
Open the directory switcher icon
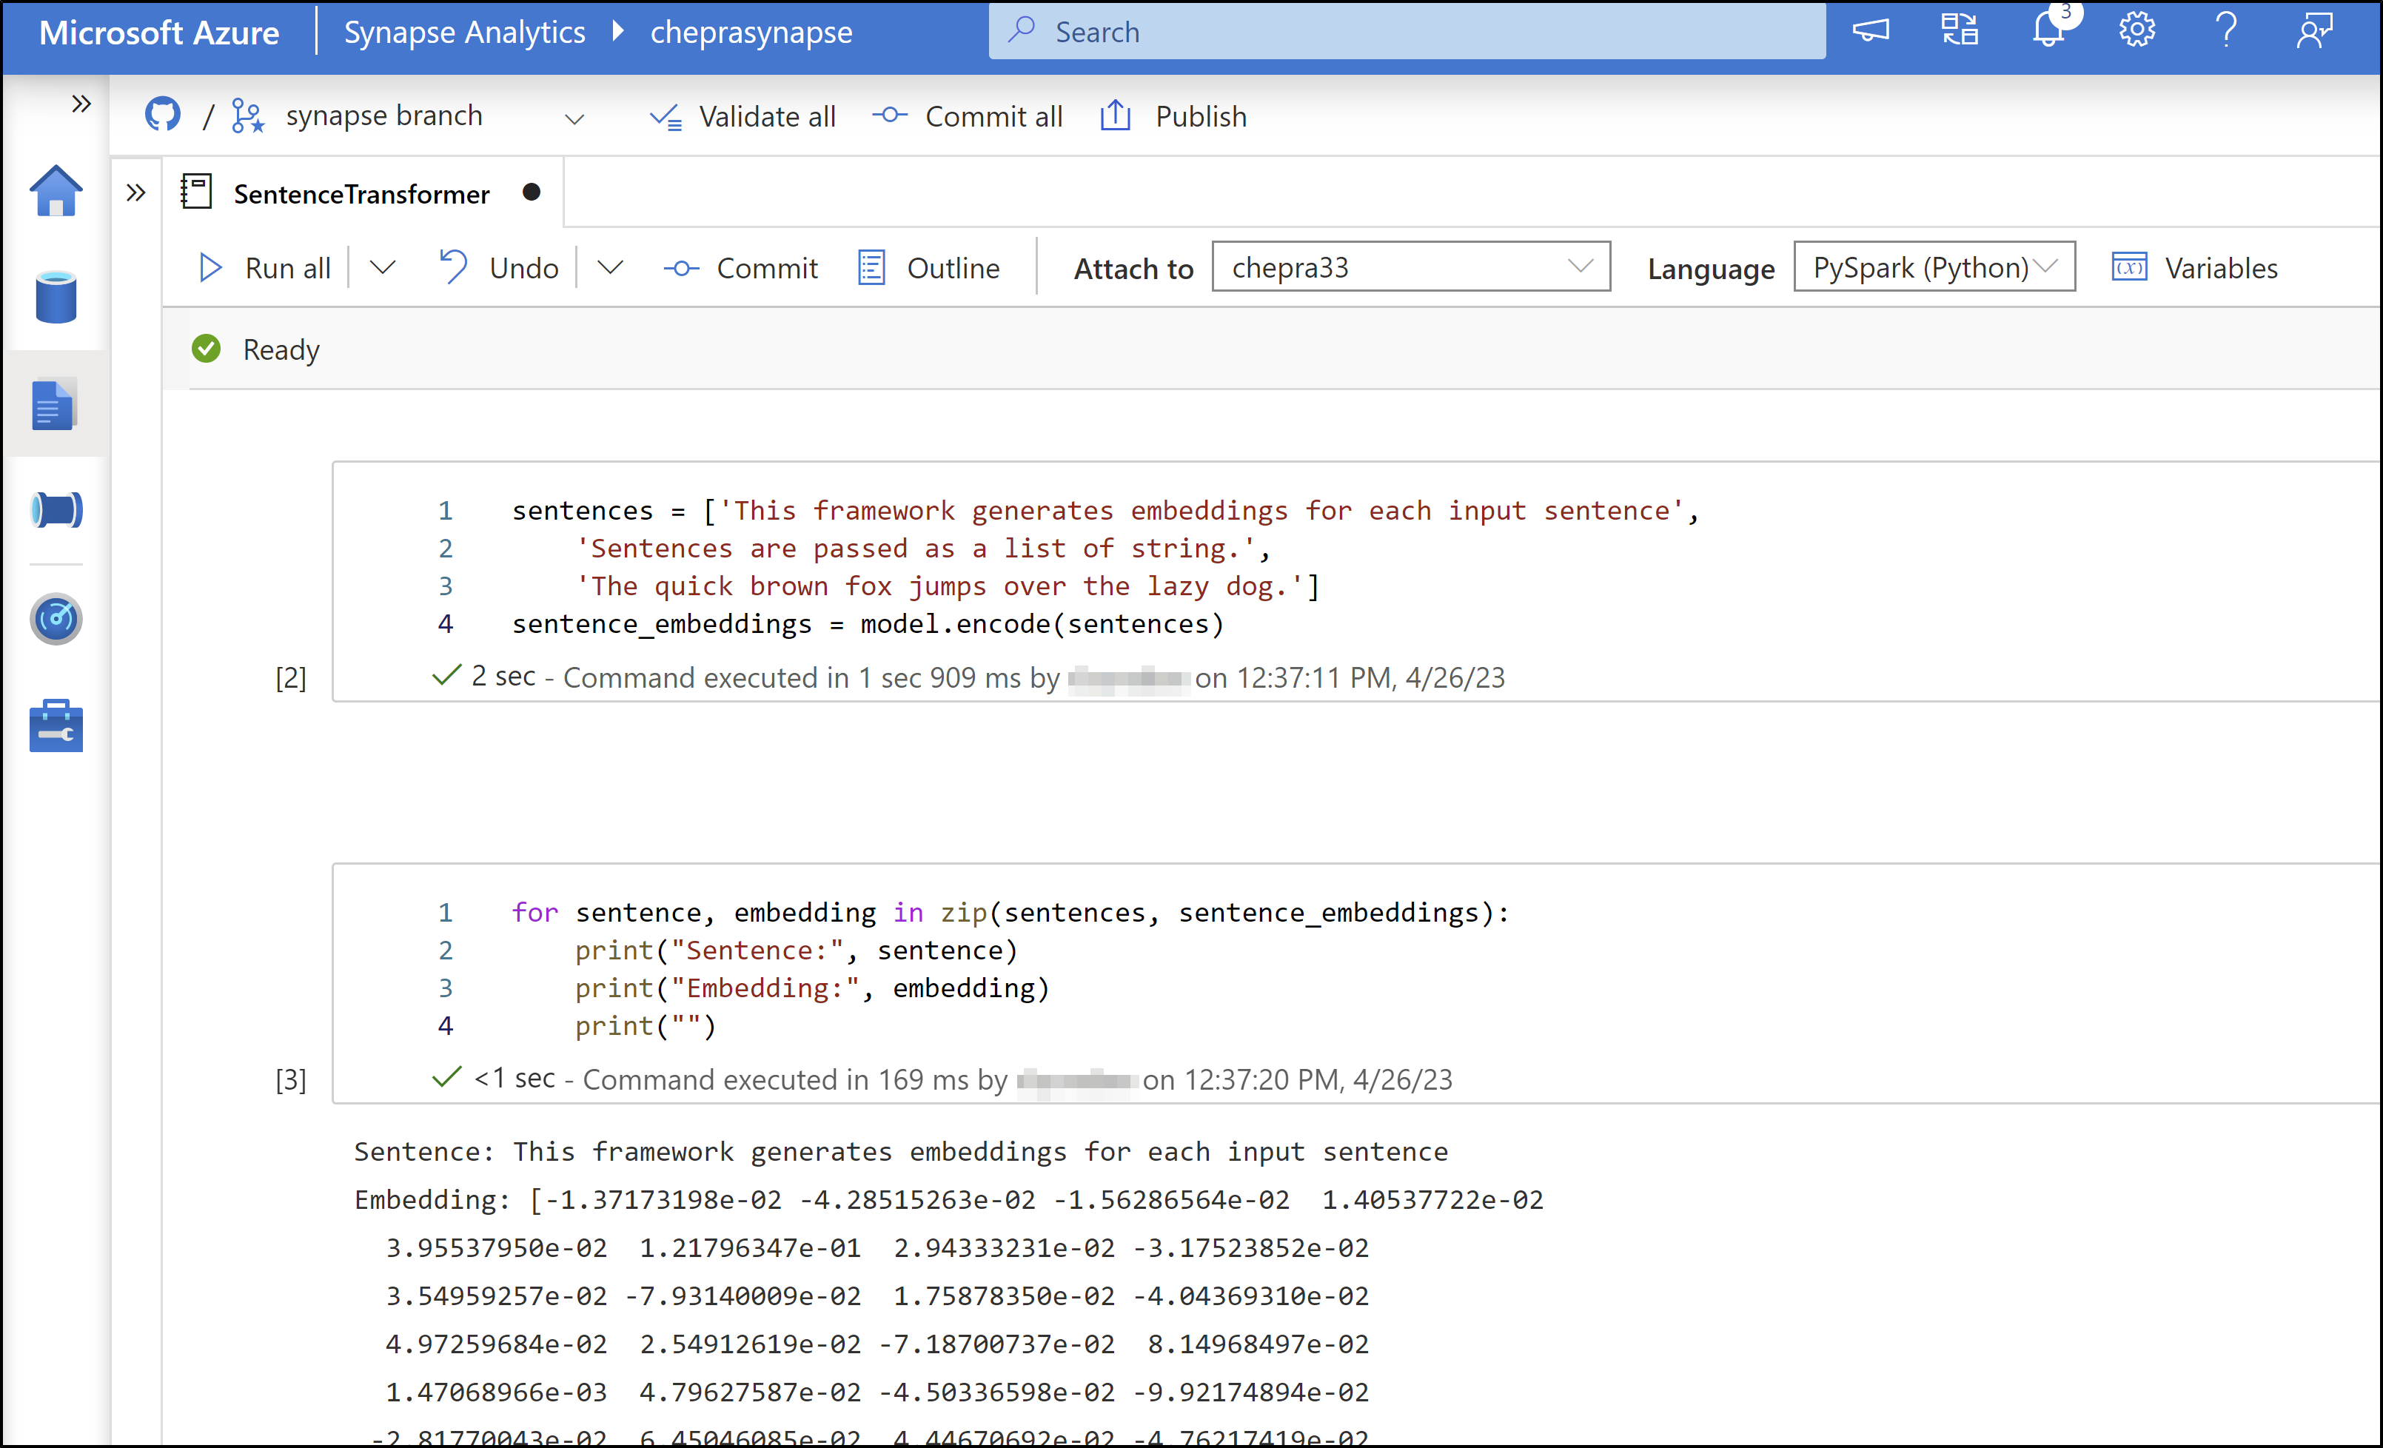coord(1960,30)
